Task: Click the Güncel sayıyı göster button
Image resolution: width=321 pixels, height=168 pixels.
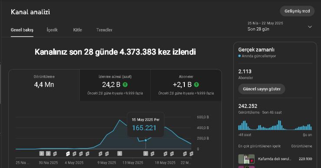Action: click(262, 89)
